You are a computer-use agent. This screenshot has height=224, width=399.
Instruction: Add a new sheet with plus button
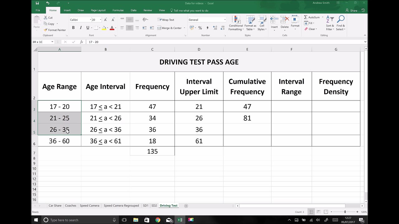point(186,206)
